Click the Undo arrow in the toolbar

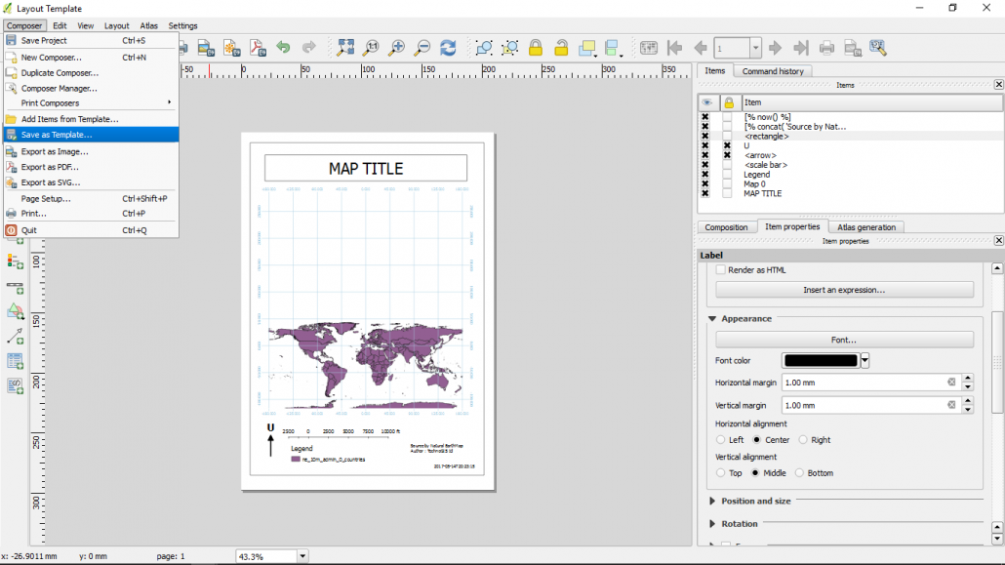pos(283,47)
